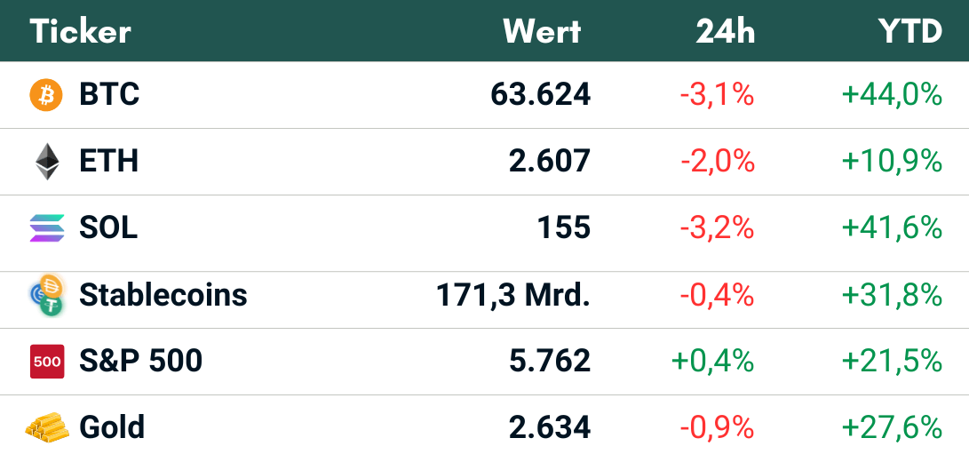Click the orange Bitcoin logo icon

(x=46, y=95)
